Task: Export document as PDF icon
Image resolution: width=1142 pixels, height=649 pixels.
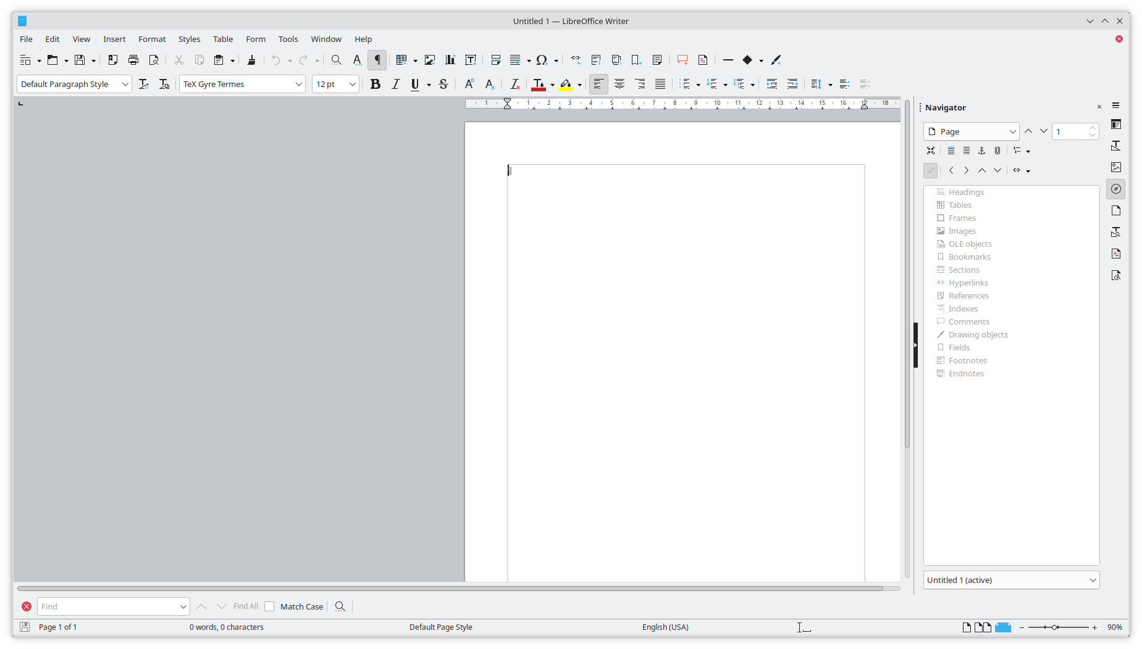Action: pos(113,60)
